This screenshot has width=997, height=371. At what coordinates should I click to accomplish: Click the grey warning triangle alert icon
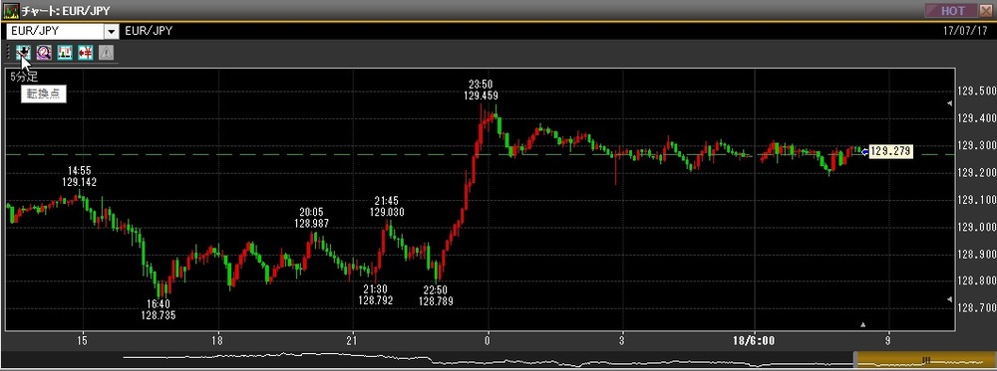107,53
